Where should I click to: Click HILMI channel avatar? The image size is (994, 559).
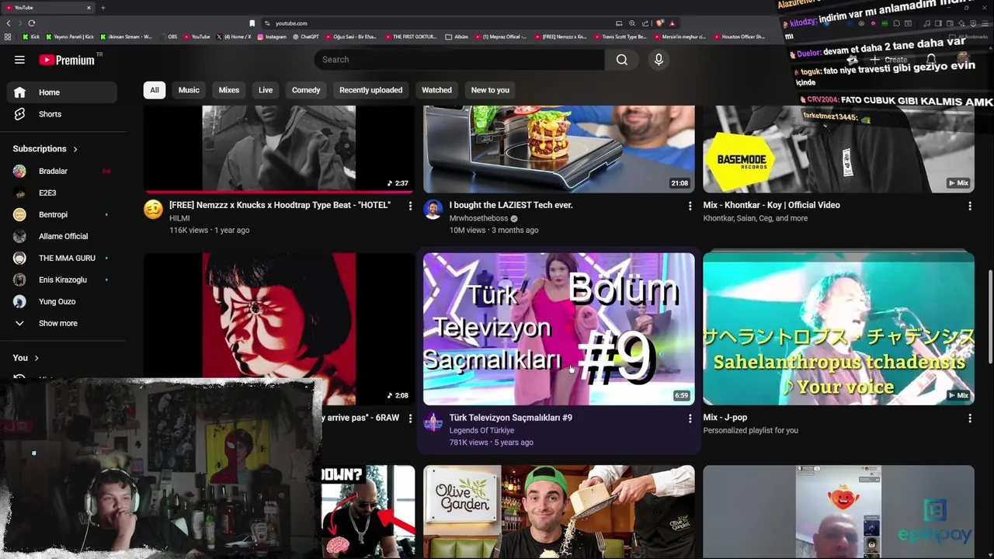tap(154, 210)
